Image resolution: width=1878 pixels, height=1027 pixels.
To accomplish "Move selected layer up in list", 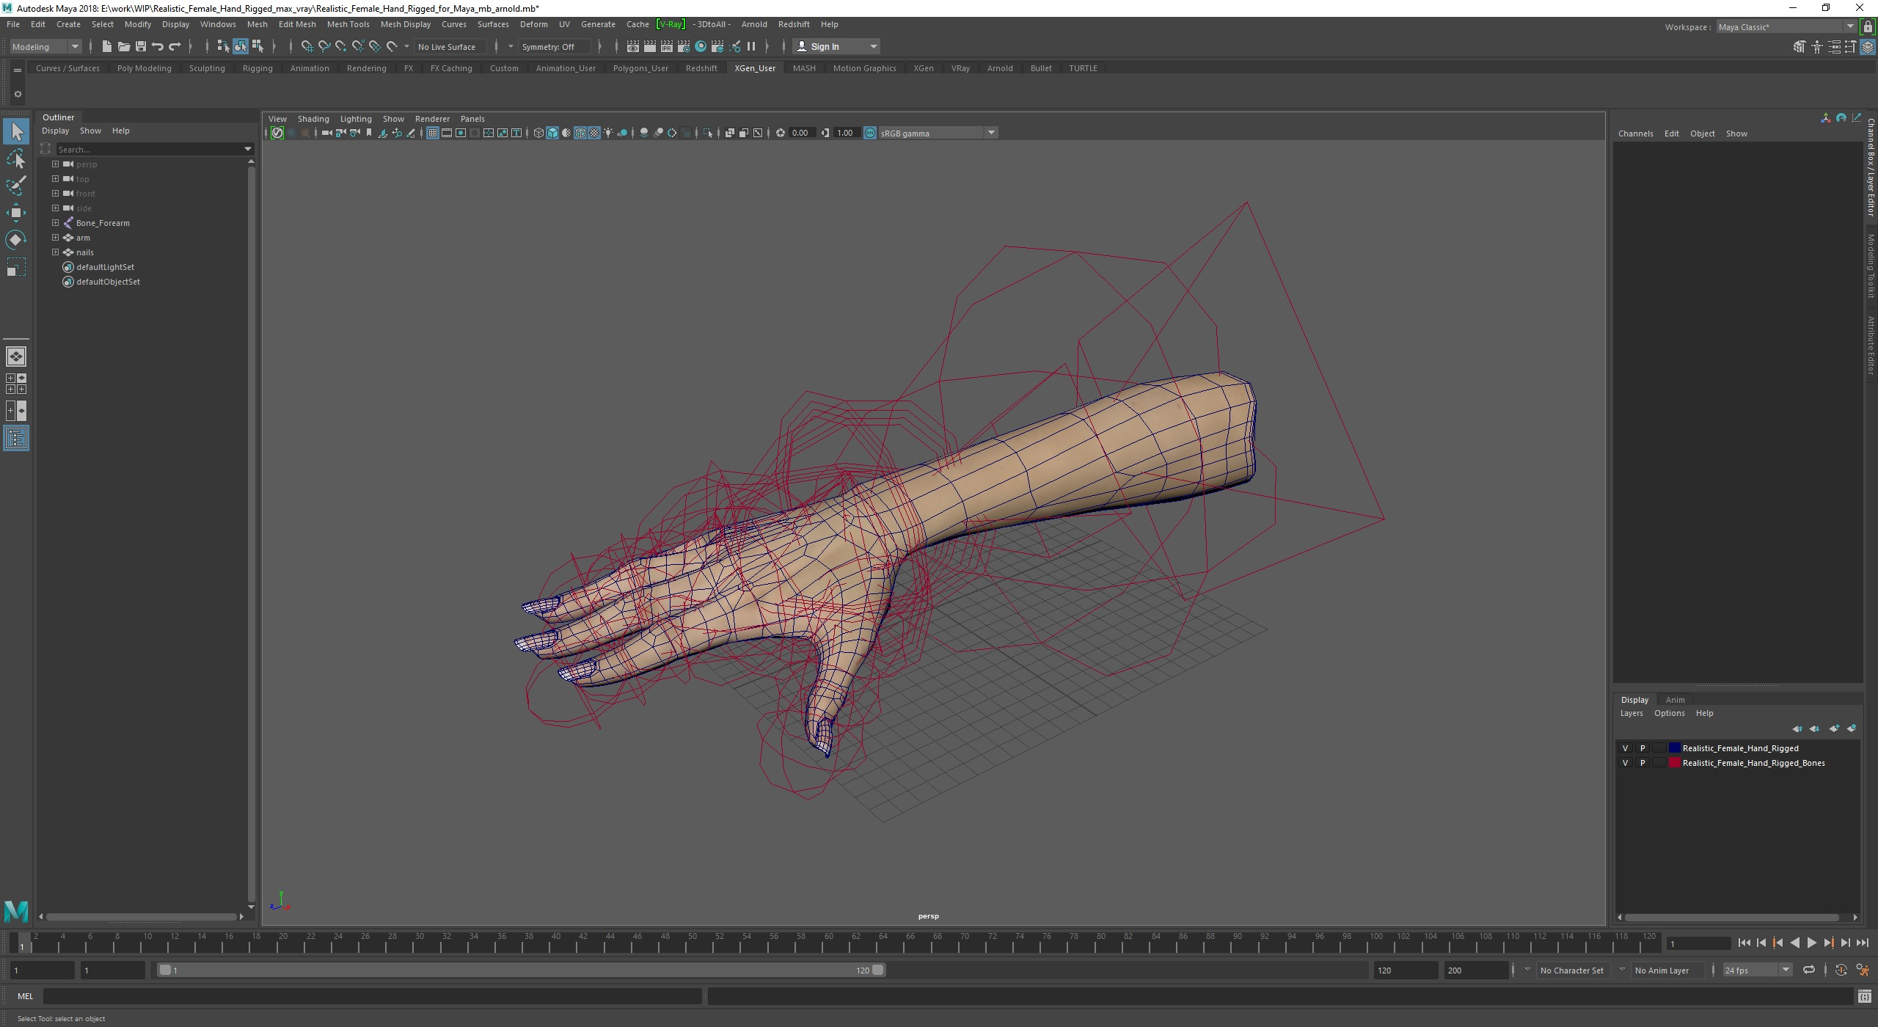I will point(1797,728).
